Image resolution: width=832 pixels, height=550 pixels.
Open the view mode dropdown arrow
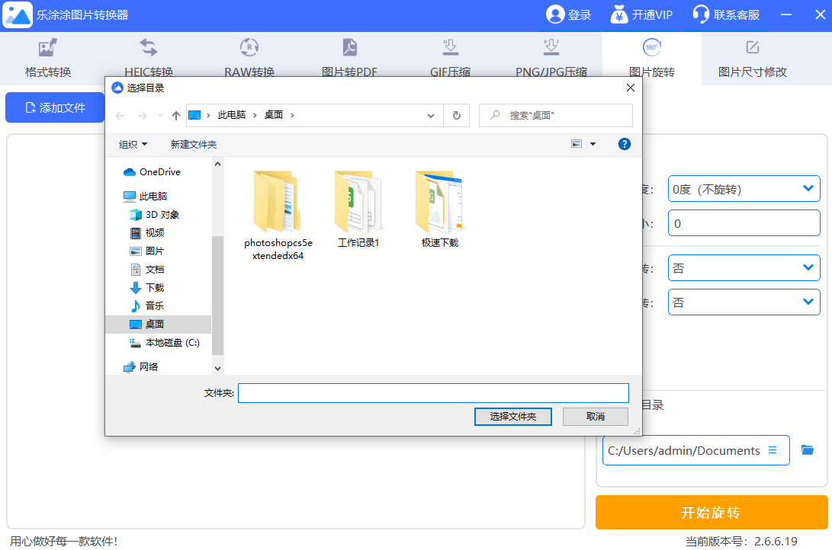[593, 144]
